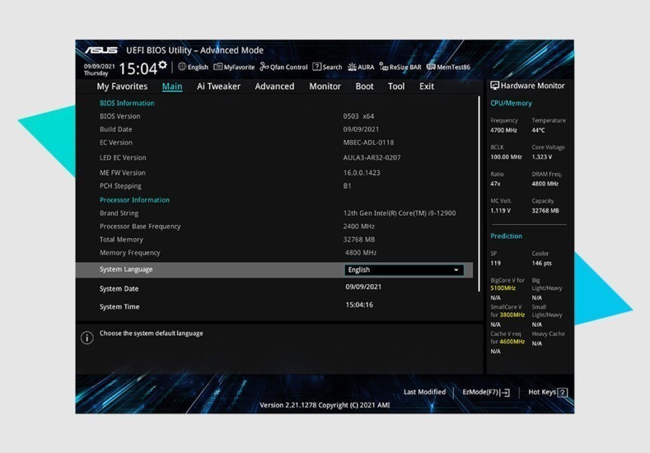Click the 44°C temperature reading

538,130
